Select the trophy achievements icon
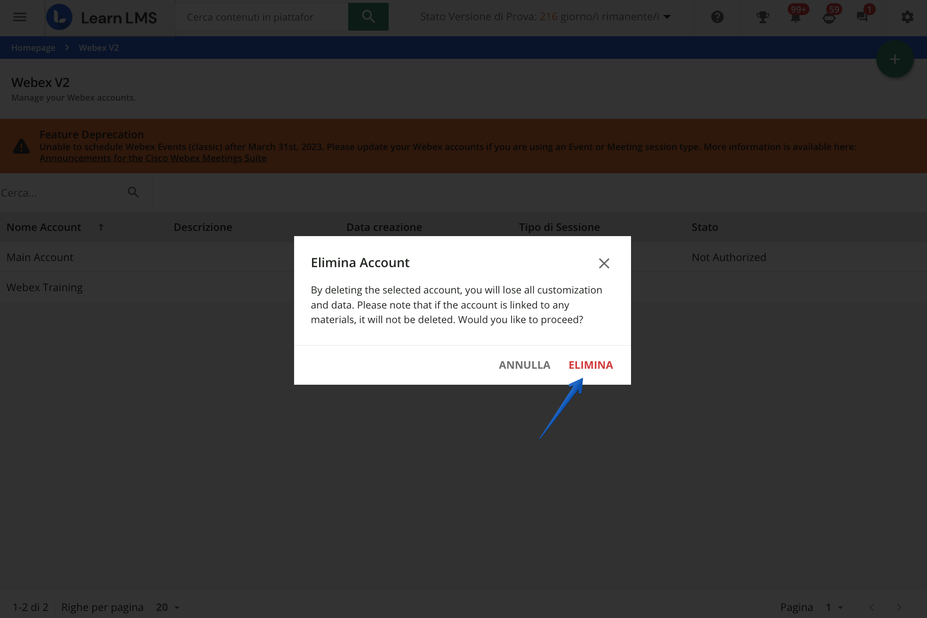This screenshot has height=618, width=927. [x=762, y=17]
